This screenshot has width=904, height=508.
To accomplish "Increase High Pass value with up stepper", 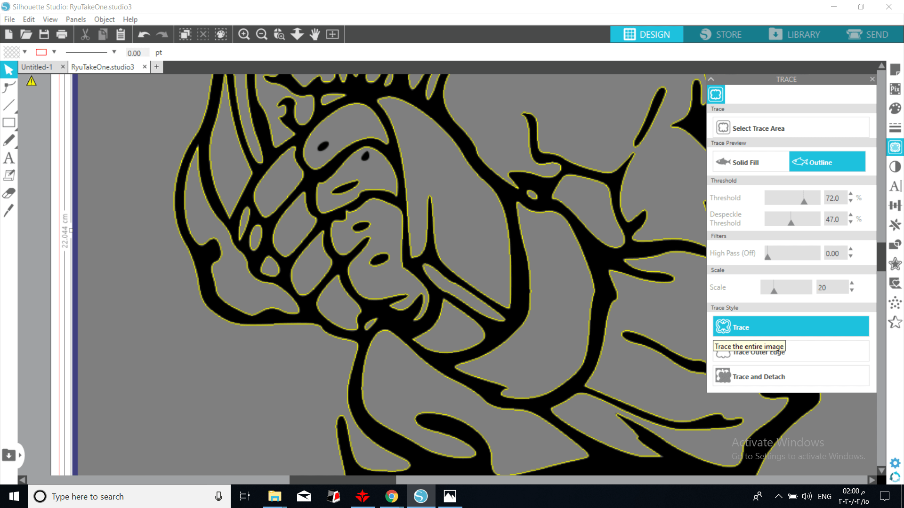I will point(850,249).
